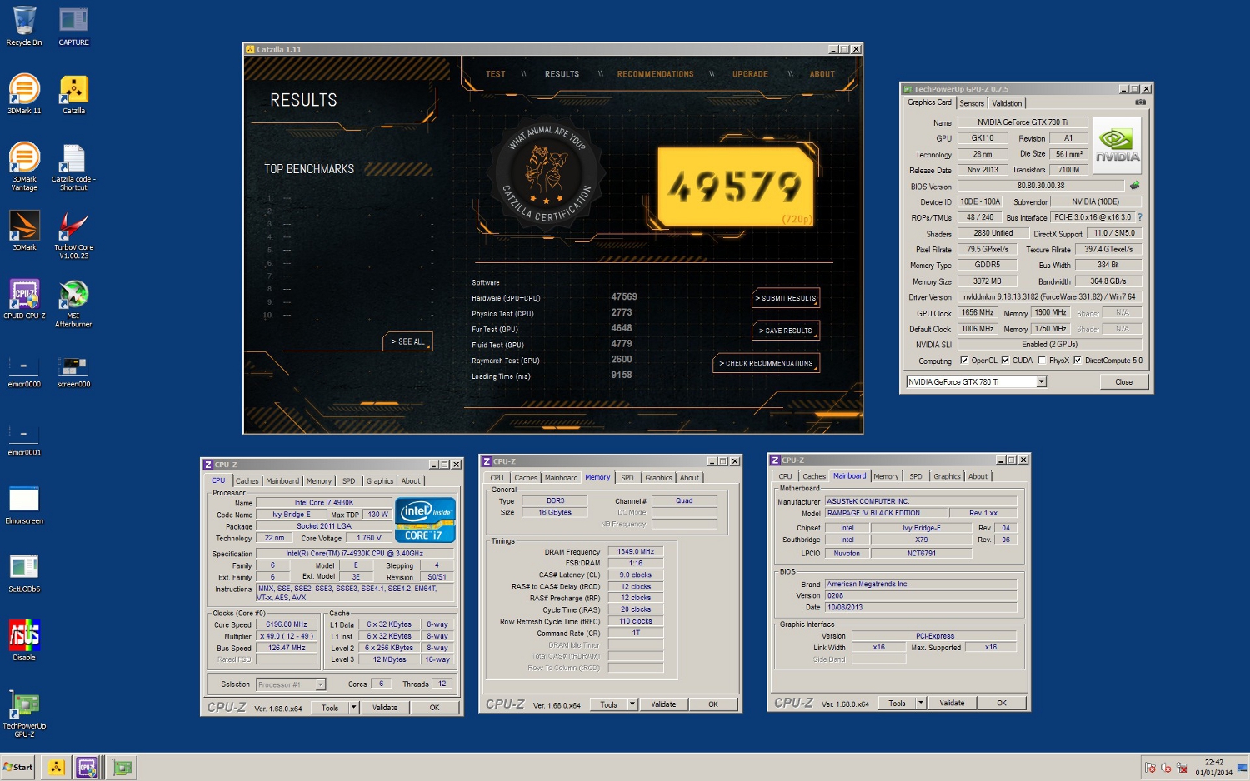Switch to the Sensors tab in GPU-Z
This screenshot has width=1250, height=781.
[x=972, y=103]
